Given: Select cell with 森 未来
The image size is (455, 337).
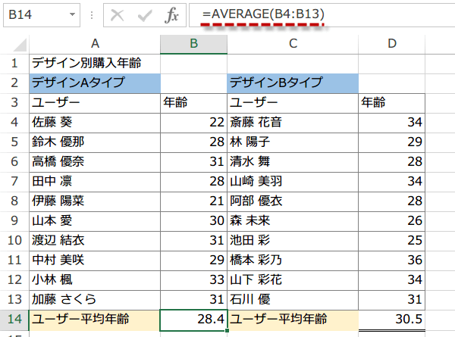Looking at the screenshot, I should 293,221.
